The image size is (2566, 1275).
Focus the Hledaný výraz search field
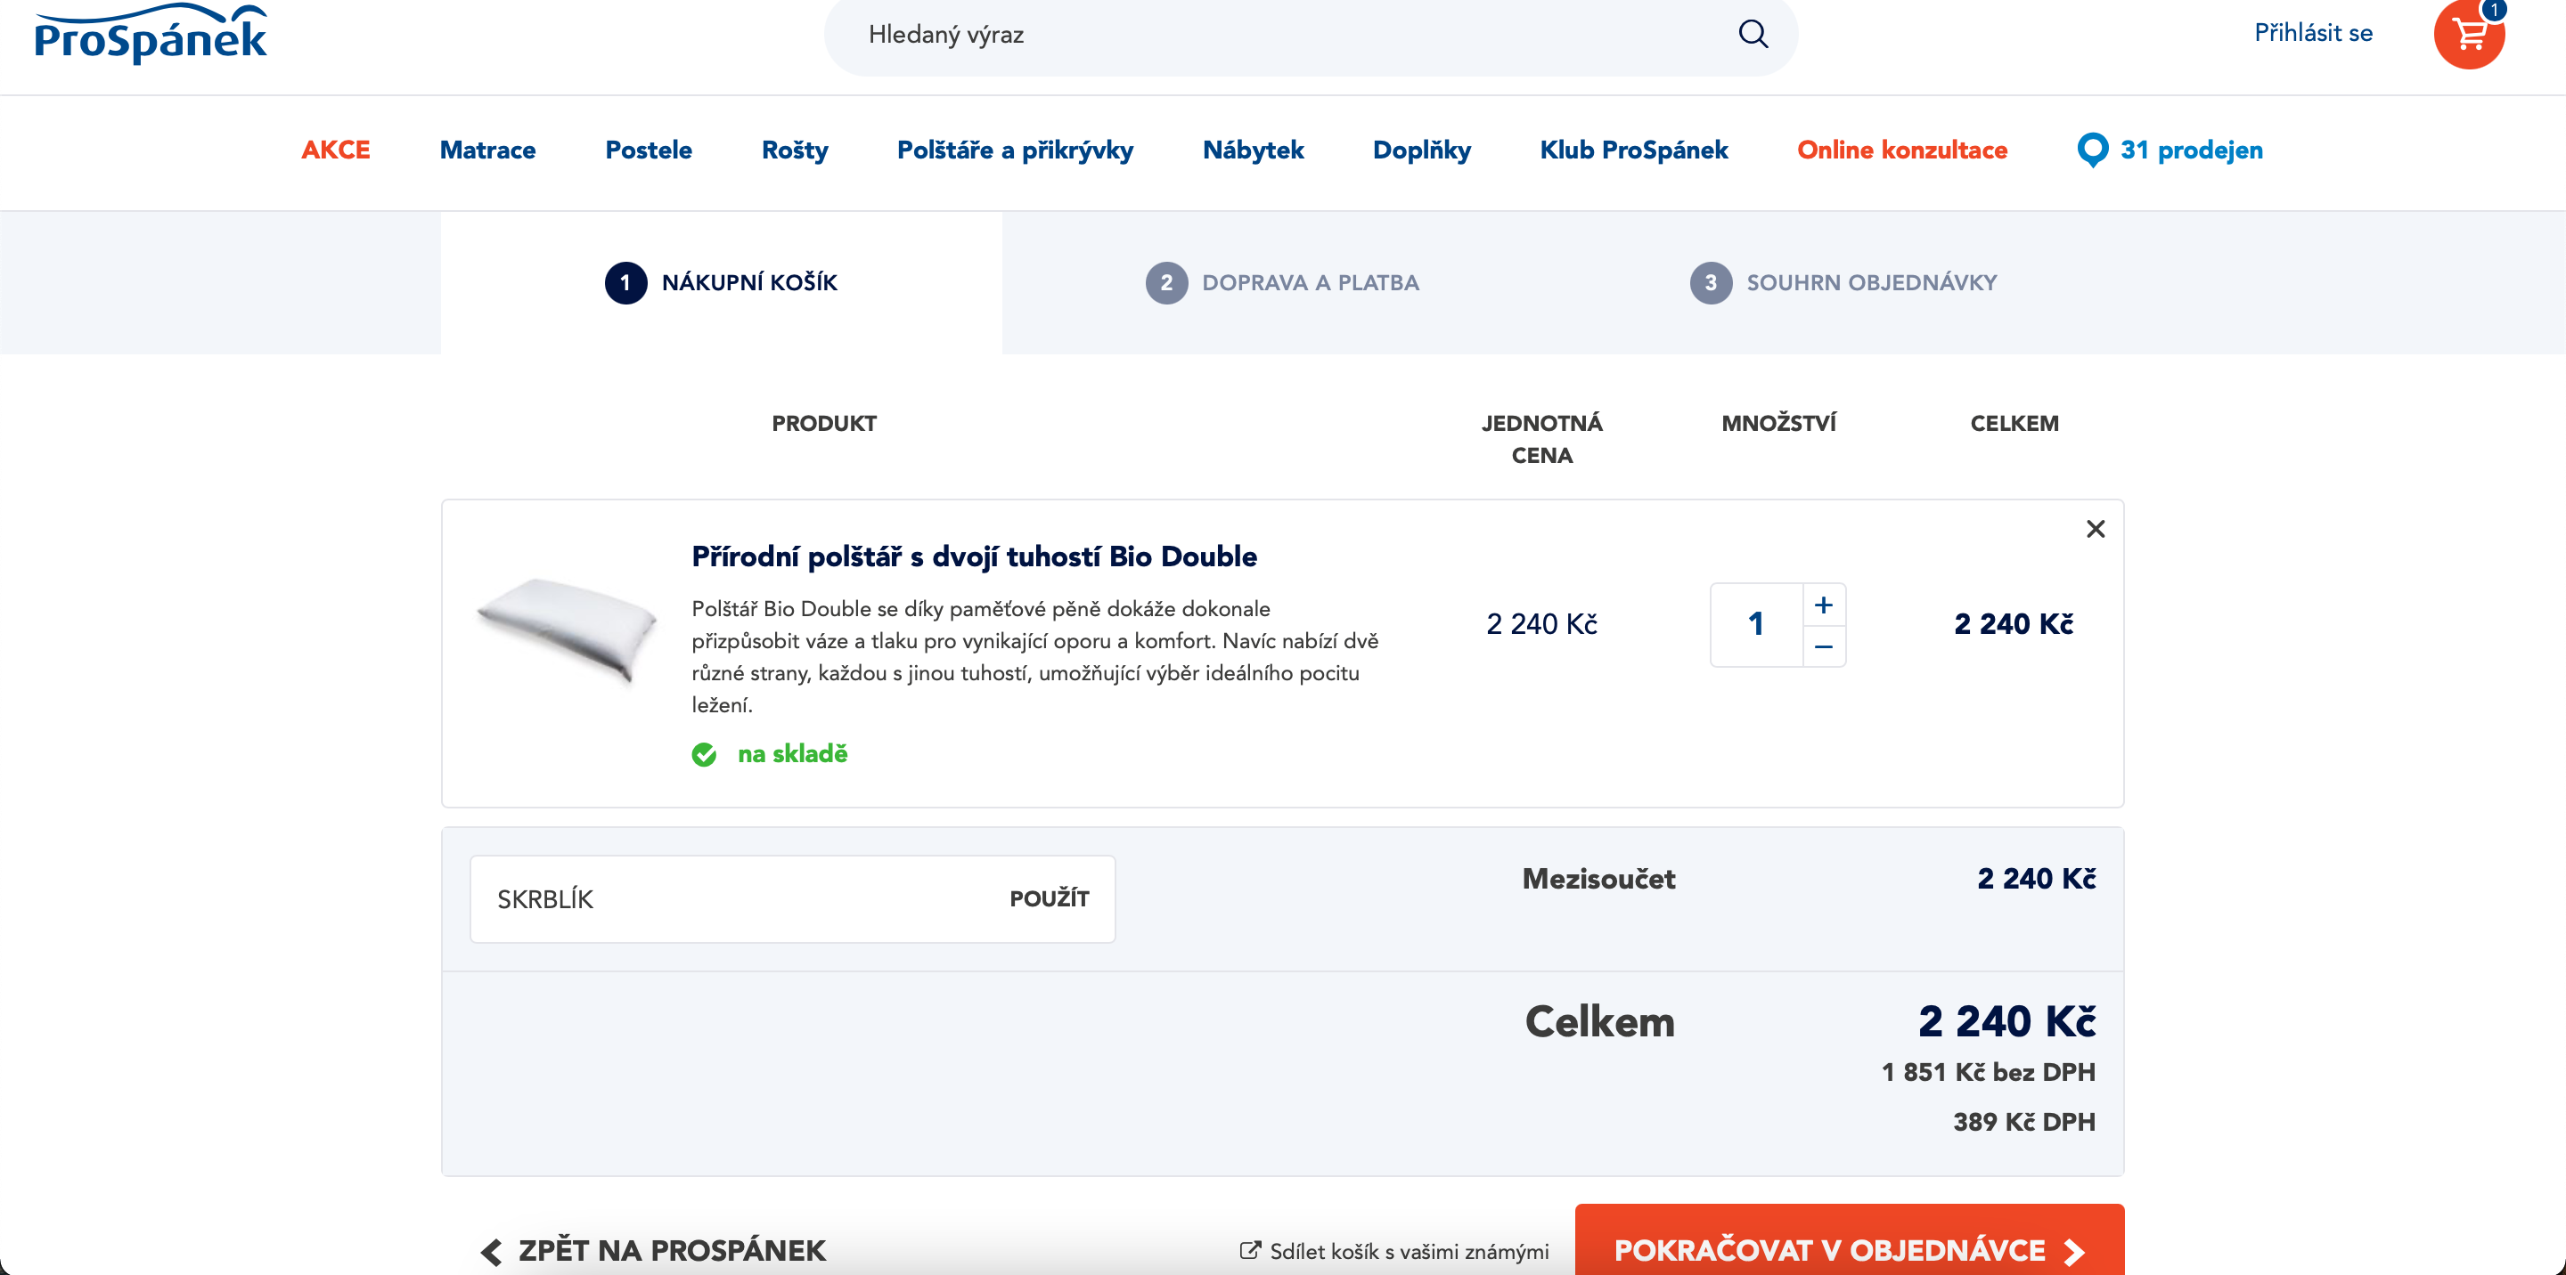[x=1310, y=35]
